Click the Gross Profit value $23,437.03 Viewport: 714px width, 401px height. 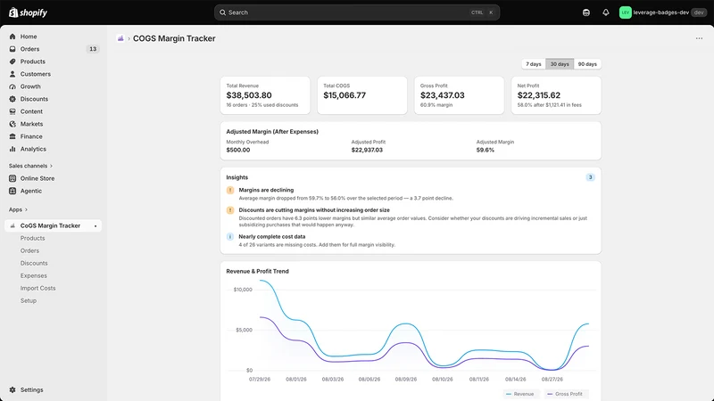(442, 95)
